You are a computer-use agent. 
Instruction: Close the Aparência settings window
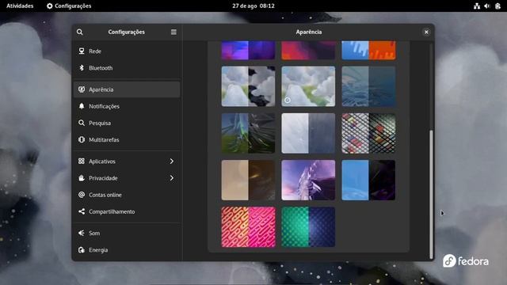[x=426, y=32]
